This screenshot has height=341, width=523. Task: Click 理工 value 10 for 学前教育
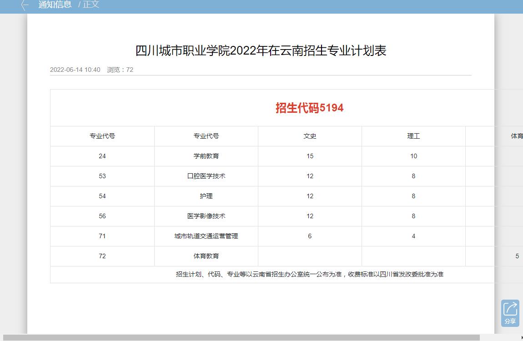pyautogui.click(x=413, y=156)
